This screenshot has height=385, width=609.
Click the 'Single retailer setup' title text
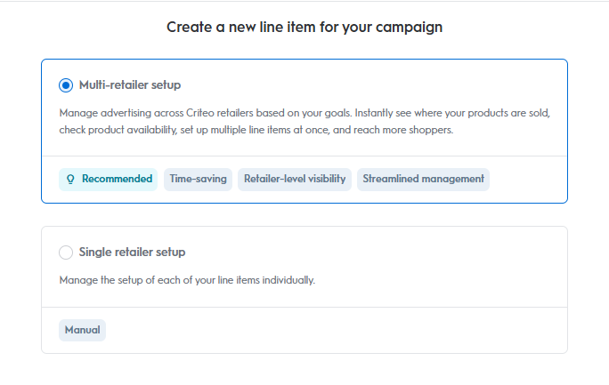pyautogui.click(x=132, y=253)
